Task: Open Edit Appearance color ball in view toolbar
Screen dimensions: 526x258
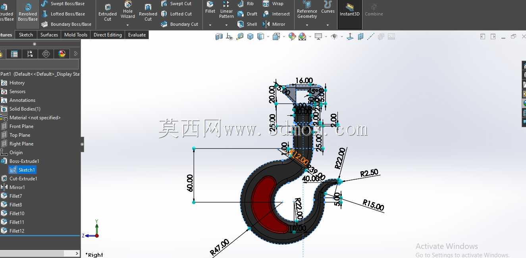Action: [292, 36]
